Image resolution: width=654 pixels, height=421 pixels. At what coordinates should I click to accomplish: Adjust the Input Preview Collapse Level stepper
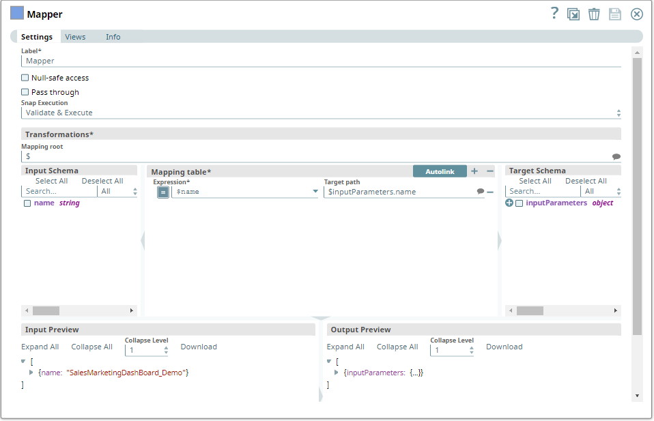166,350
